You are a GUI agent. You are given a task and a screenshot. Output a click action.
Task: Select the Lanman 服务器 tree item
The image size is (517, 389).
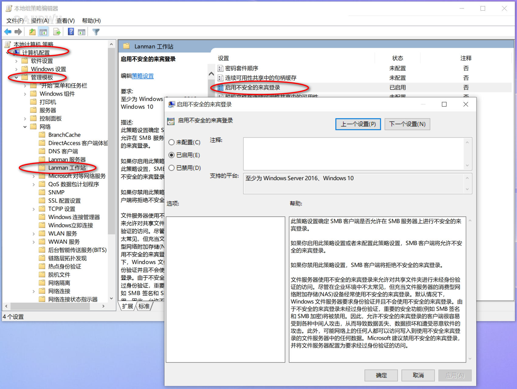pos(67,159)
